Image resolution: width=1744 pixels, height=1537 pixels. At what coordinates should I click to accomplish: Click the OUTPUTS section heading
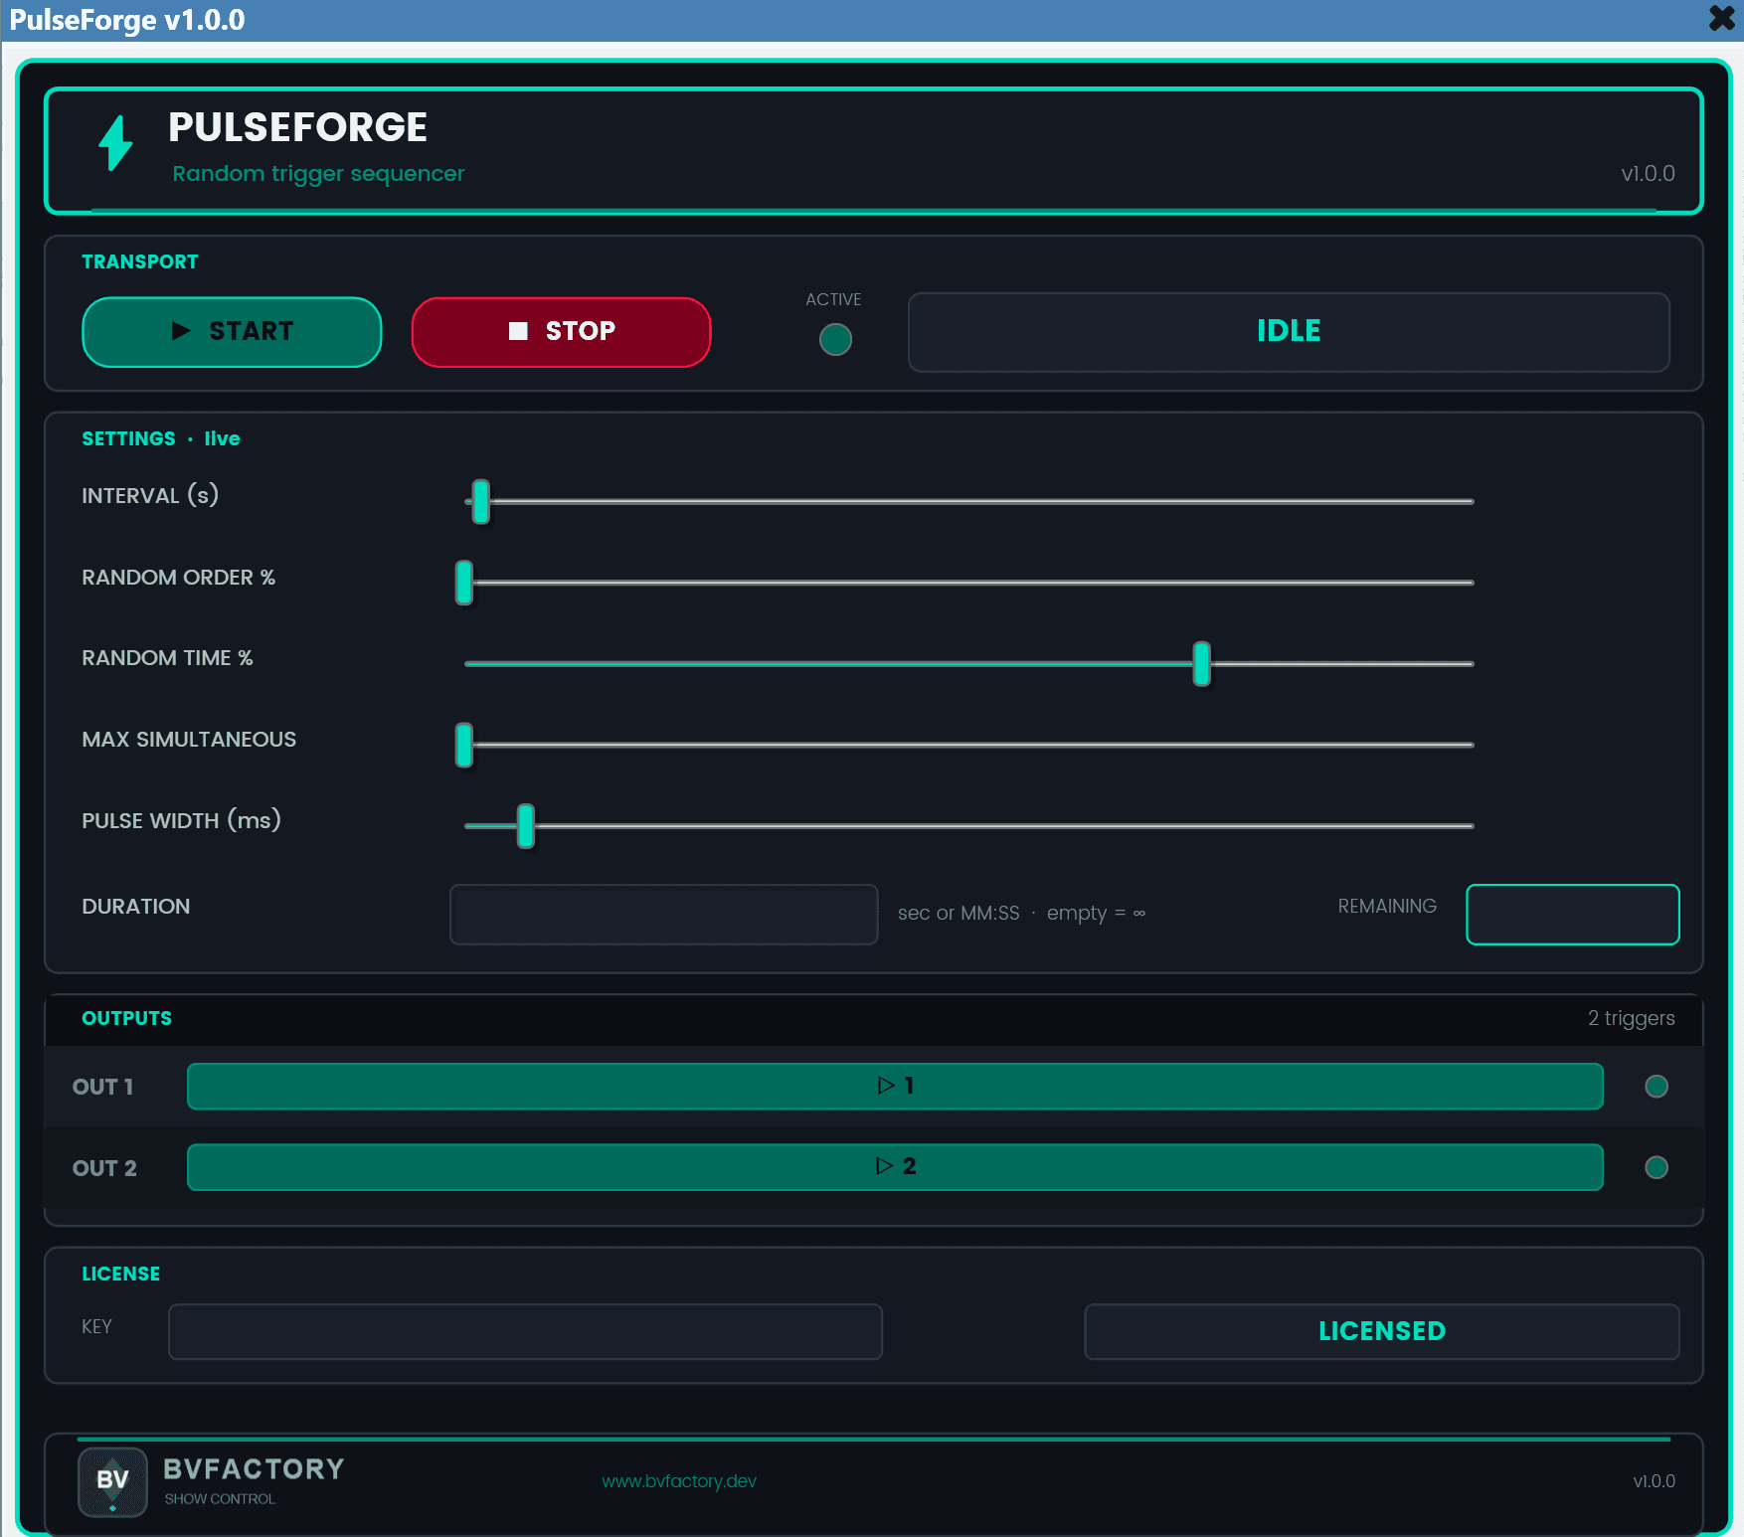coord(126,1018)
